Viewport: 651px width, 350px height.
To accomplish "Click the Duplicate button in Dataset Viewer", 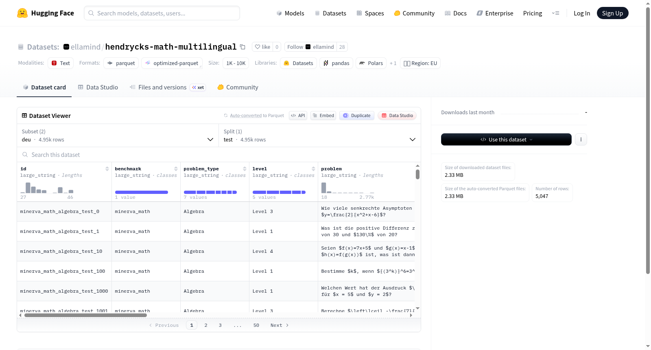I will tap(357, 115).
